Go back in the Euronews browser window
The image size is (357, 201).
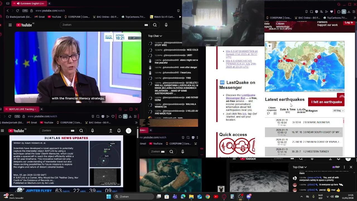pyautogui.click(x=8, y=11)
